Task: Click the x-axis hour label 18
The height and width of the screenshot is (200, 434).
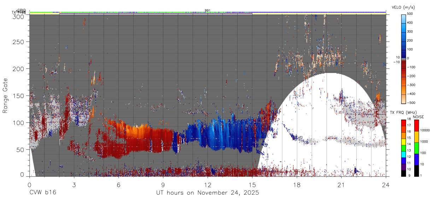Action: tap(297, 184)
